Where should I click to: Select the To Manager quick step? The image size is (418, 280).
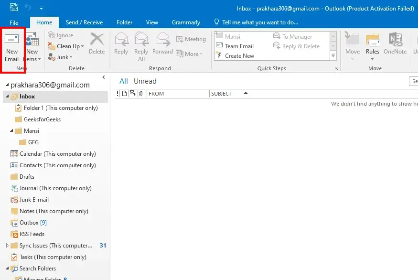click(x=293, y=36)
